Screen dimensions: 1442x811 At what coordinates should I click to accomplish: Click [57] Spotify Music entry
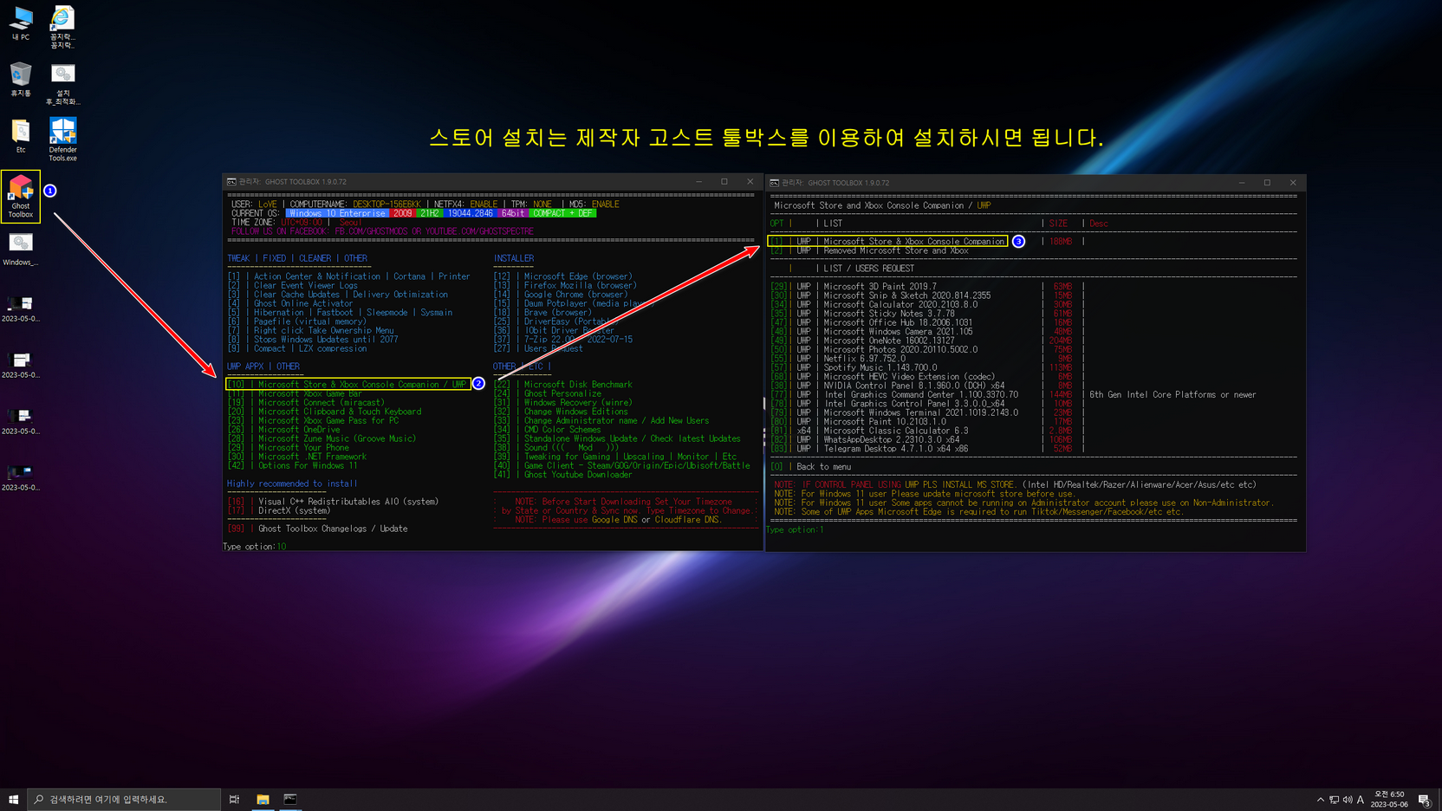tap(853, 367)
